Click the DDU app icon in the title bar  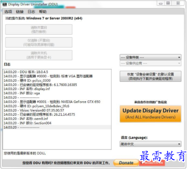tap(5, 5)
